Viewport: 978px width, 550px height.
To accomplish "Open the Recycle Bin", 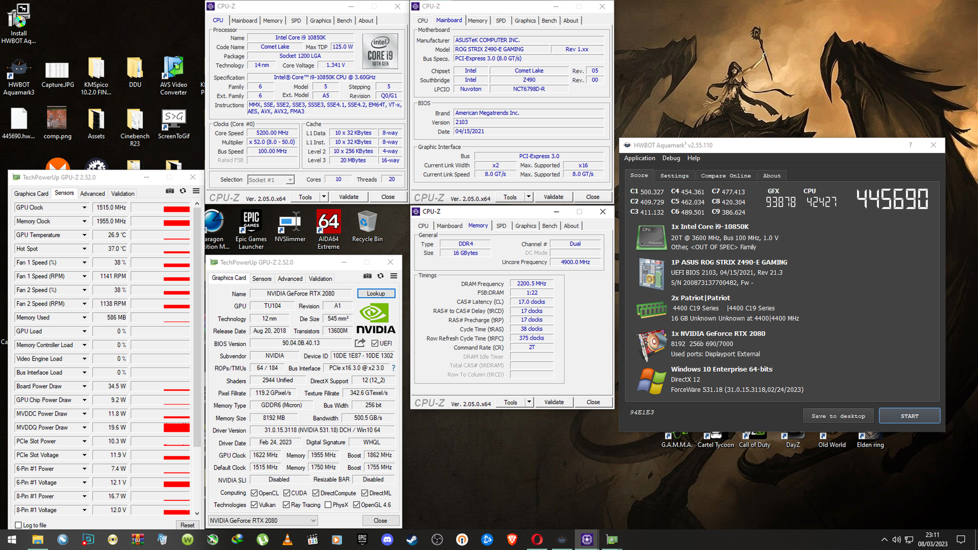I will pos(367,226).
